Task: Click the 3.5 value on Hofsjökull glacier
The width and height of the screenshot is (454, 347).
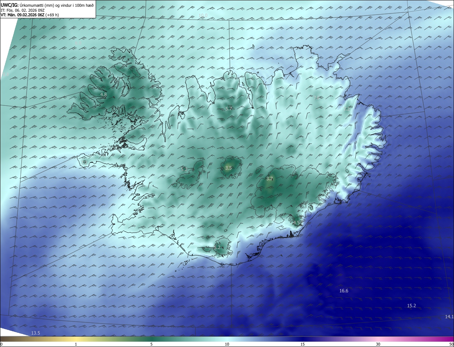Action: click(x=228, y=168)
